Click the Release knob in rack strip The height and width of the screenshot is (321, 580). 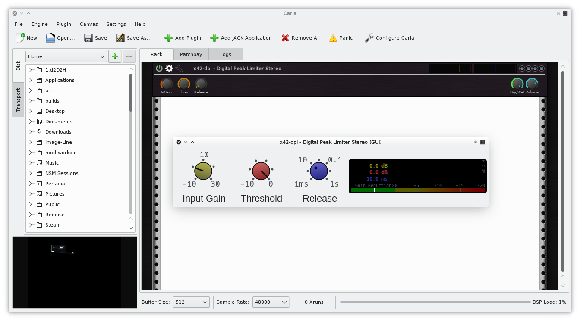[x=201, y=84]
